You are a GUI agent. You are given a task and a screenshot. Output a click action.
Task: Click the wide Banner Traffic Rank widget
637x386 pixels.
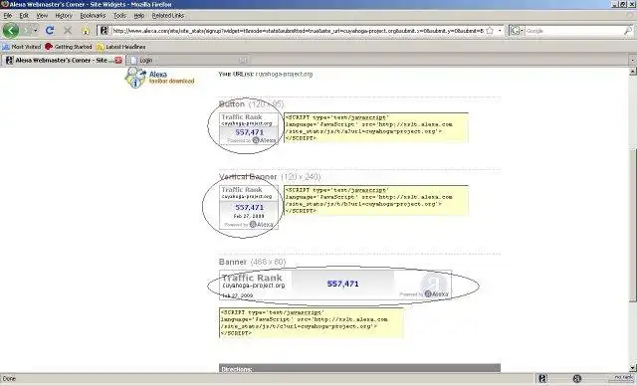[x=335, y=285]
